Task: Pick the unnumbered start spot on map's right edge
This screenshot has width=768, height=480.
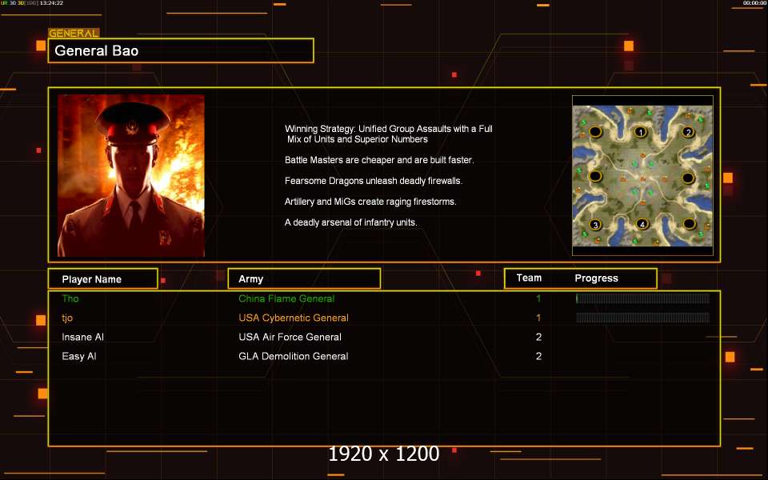Action: (688, 178)
